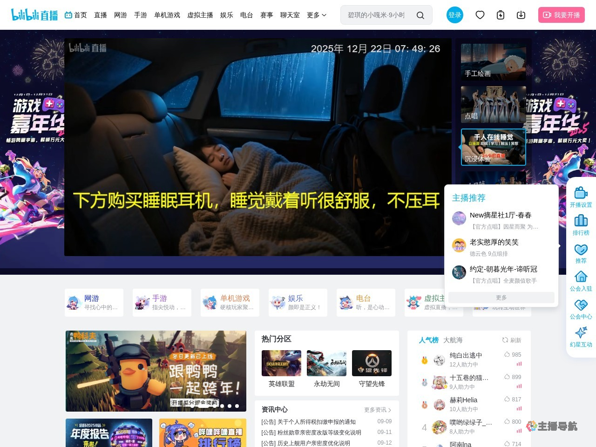
Task: Click the 登录 login button
Action: (454, 15)
